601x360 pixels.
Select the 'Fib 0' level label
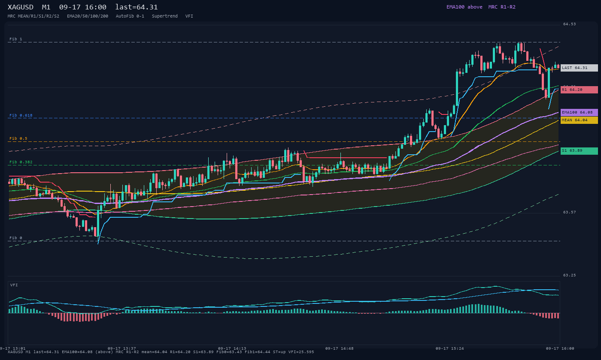coord(16,238)
